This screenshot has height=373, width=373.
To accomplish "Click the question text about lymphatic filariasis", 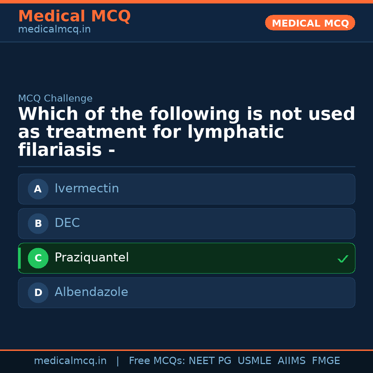I will (186, 131).
